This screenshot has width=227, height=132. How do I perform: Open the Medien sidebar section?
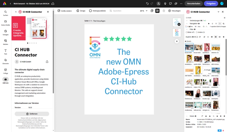[6, 42]
